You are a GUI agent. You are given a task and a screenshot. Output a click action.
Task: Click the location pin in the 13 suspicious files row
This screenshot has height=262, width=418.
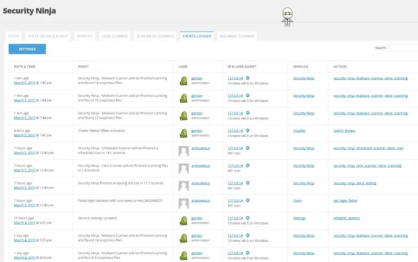[248, 113]
